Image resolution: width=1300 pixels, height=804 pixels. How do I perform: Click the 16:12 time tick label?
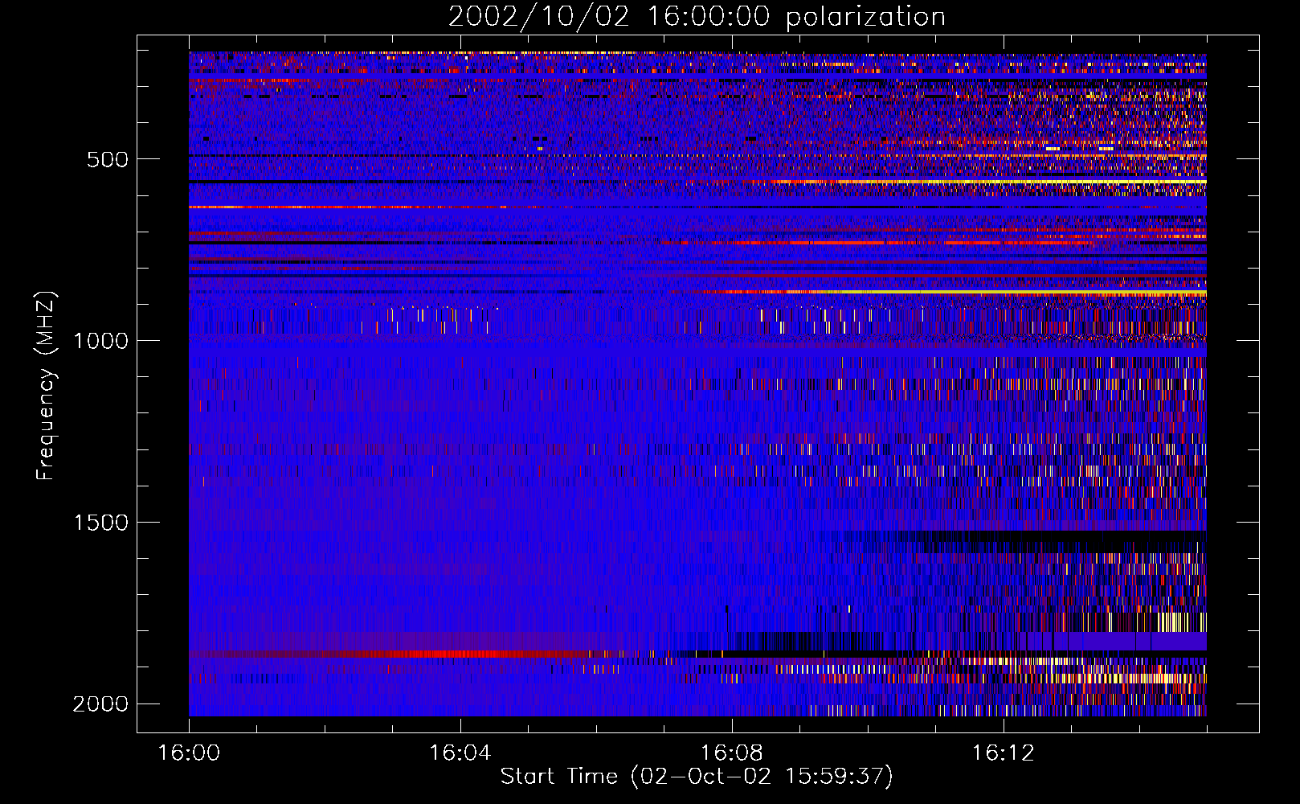[1004, 753]
